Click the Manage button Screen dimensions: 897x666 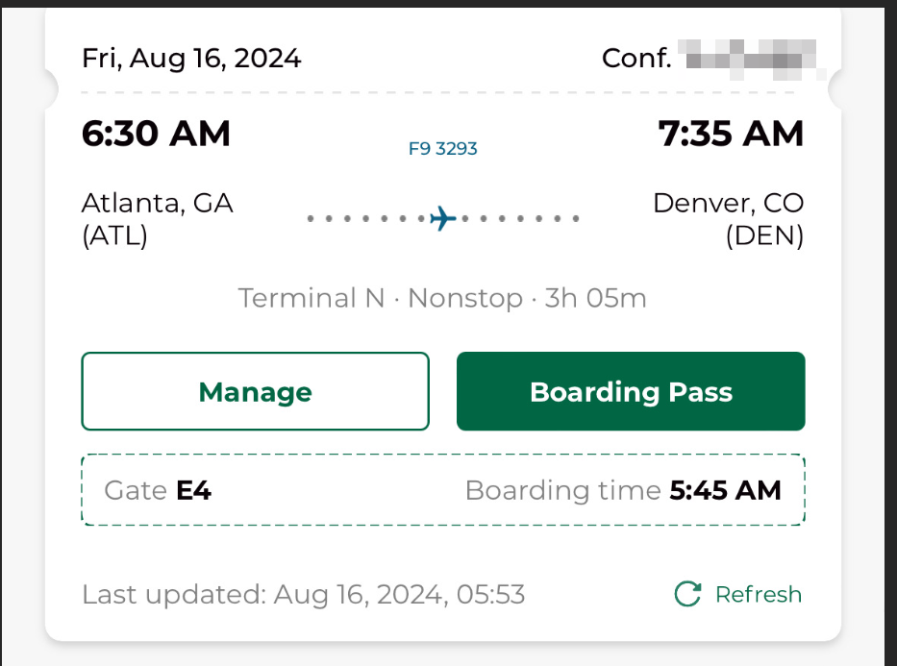tap(255, 391)
